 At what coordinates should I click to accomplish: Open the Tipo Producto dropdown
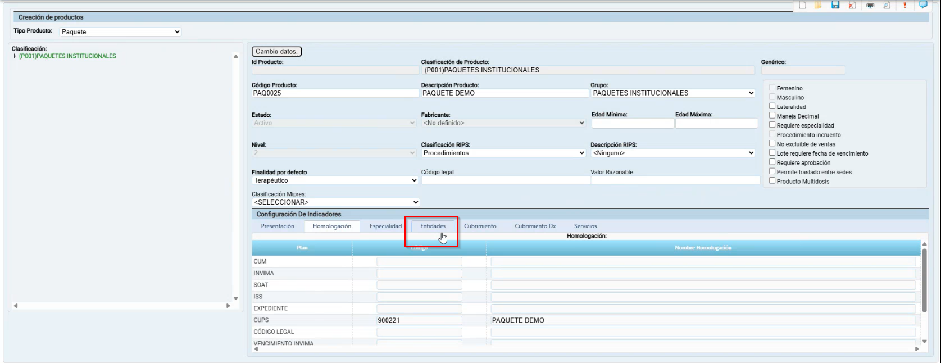[x=120, y=32]
